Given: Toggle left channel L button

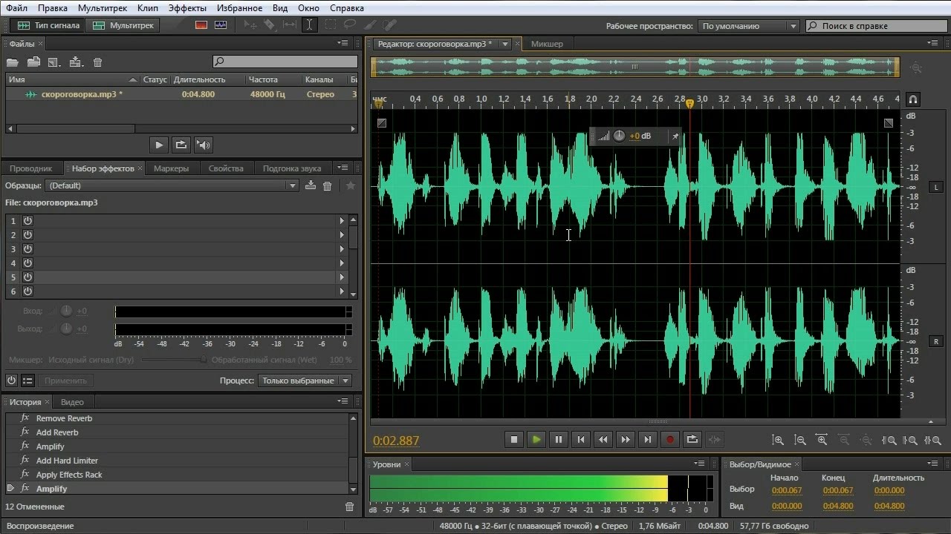Looking at the screenshot, I should coord(936,187).
